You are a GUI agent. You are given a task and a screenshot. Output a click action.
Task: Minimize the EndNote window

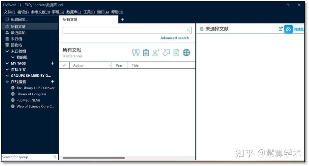point(277,5)
